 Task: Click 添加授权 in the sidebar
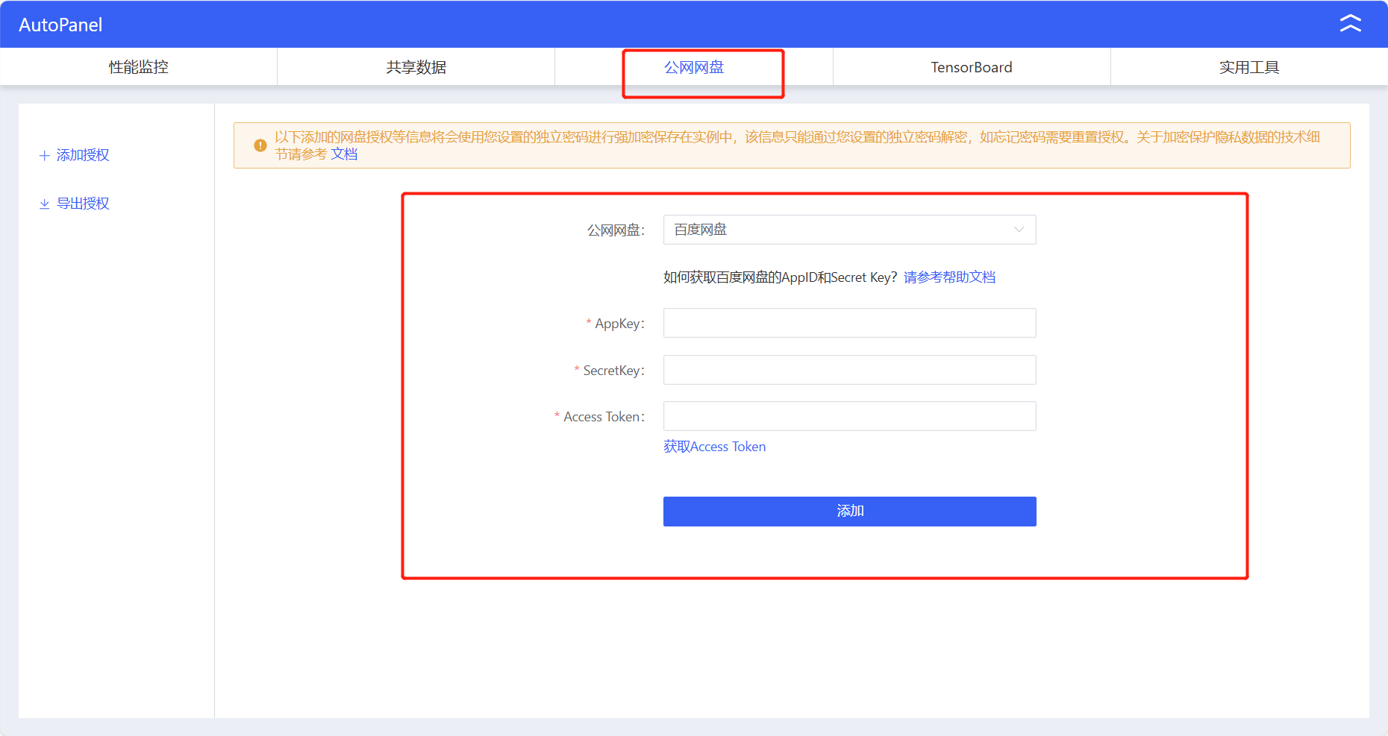(83, 155)
